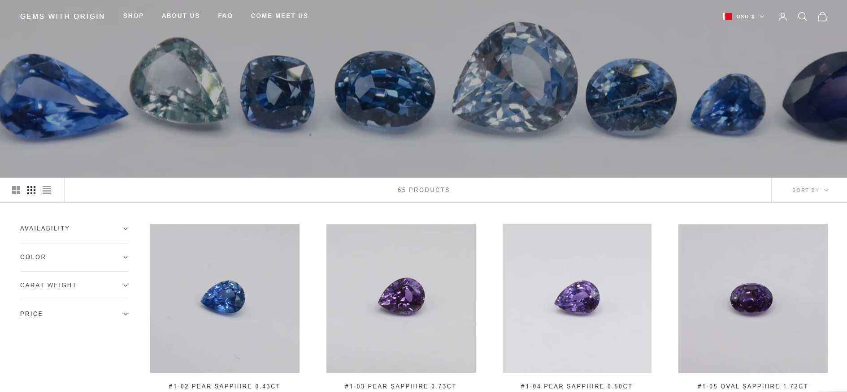
Task: Open the FAQ menu link
Action: [225, 16]
